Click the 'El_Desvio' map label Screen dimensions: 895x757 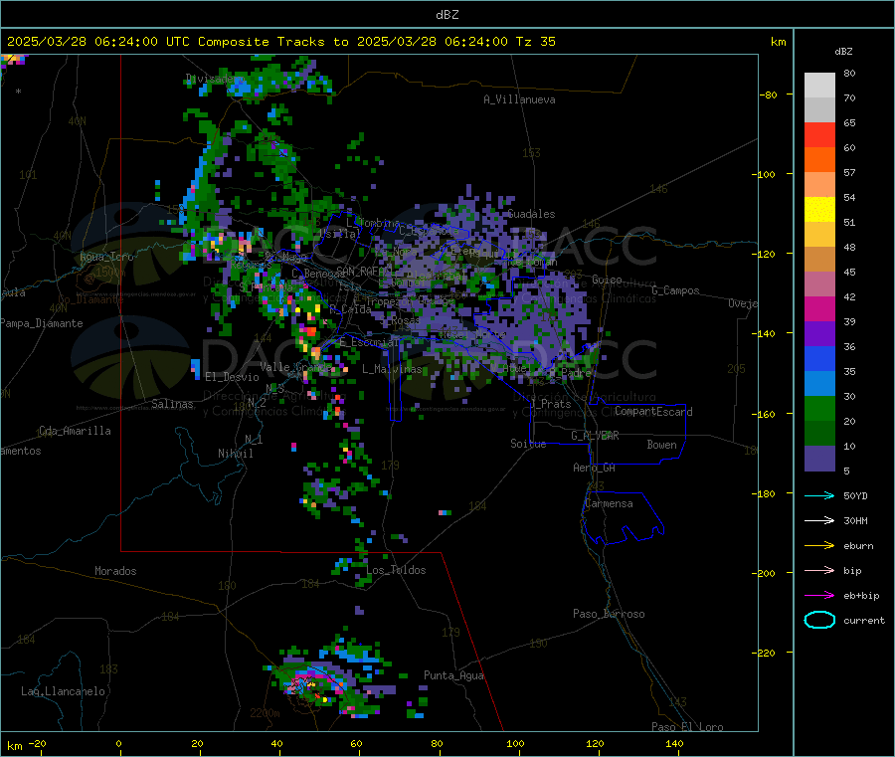tap(232, 377)
